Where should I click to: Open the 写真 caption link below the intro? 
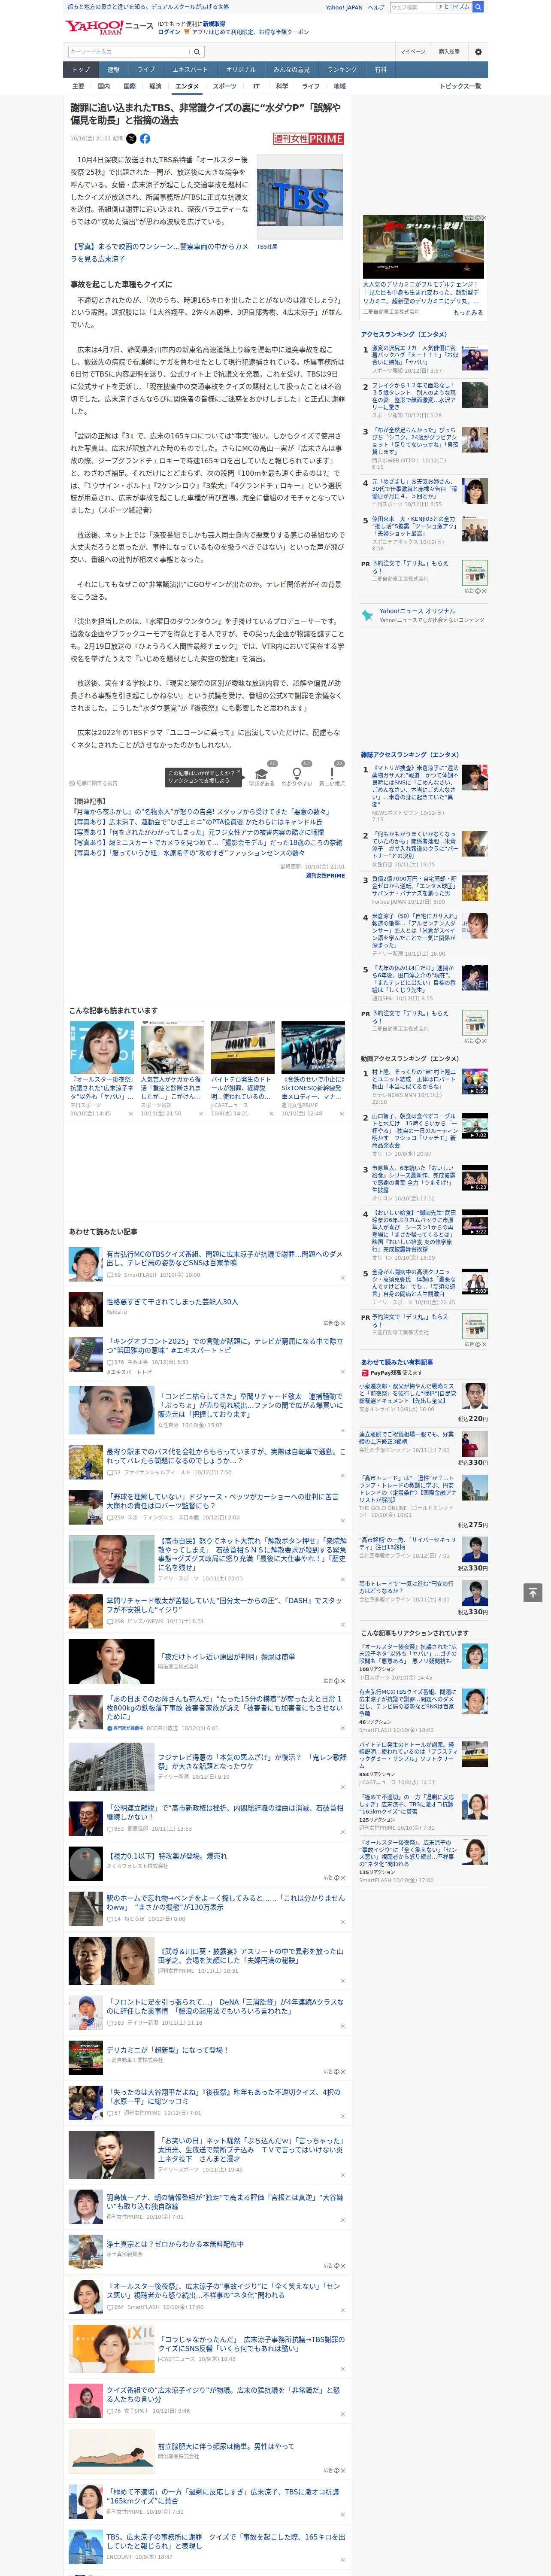pos(159,252)
